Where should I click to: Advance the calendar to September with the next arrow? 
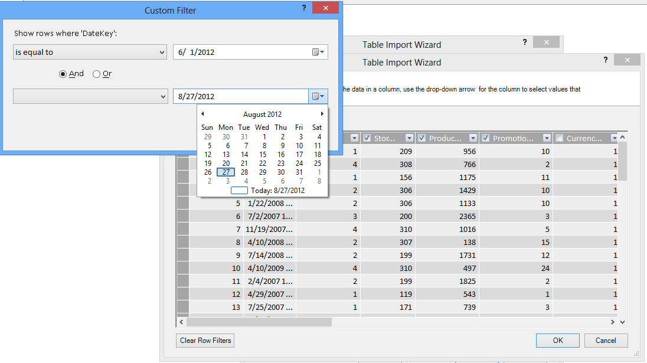tap(322, 113)
